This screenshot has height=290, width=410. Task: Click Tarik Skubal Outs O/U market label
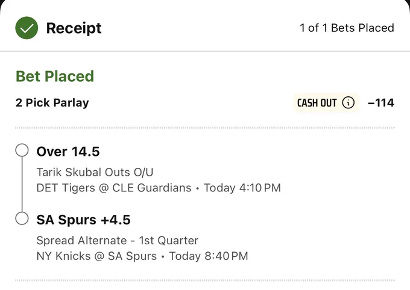tap(95, 172)
